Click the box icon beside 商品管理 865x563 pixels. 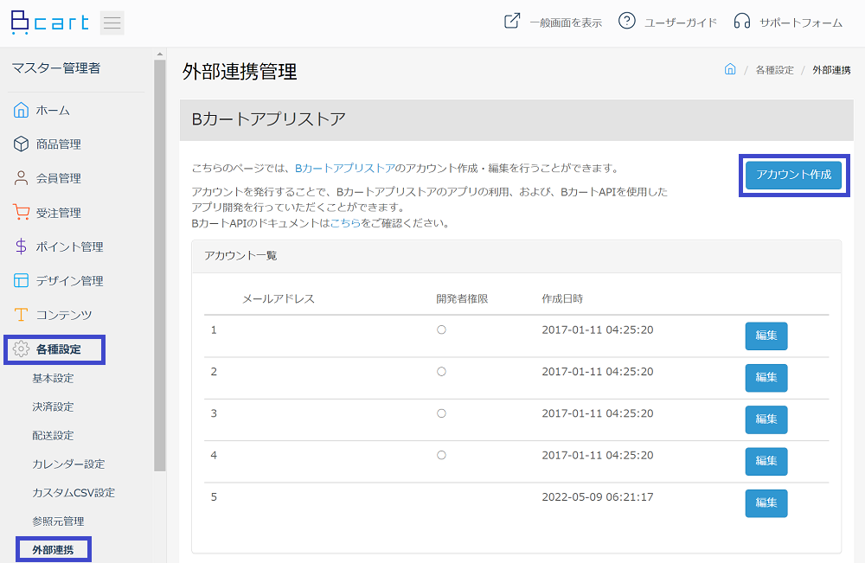click(21, 144)
